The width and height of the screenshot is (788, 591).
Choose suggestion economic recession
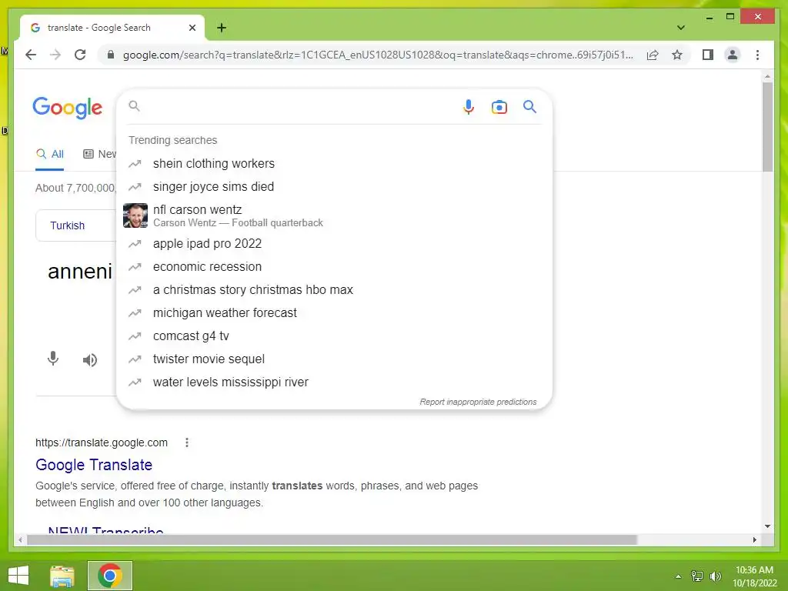[x=334, y=267]
